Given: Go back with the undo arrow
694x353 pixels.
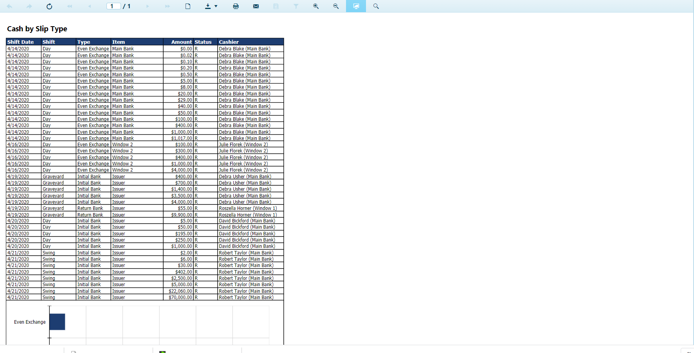Looking at the screenshot, I should [x=9, y=6].
